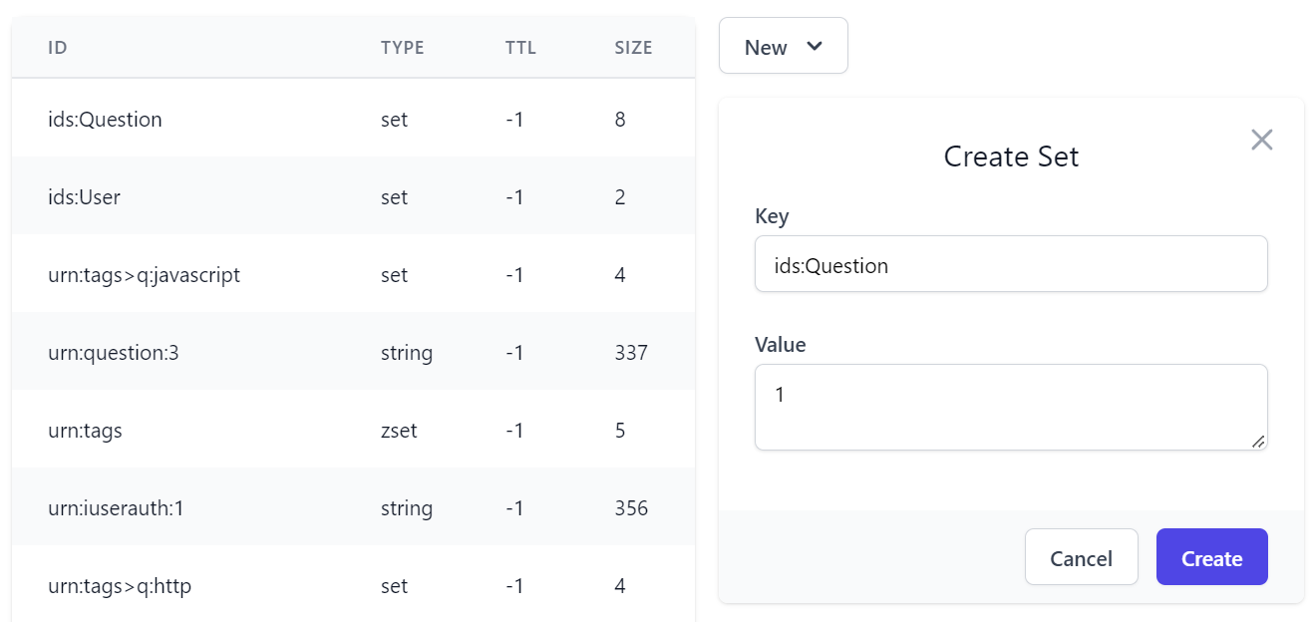Click into the Value text area
Viewport: 1314px width, 622px height.
(x=1011, y=407)
